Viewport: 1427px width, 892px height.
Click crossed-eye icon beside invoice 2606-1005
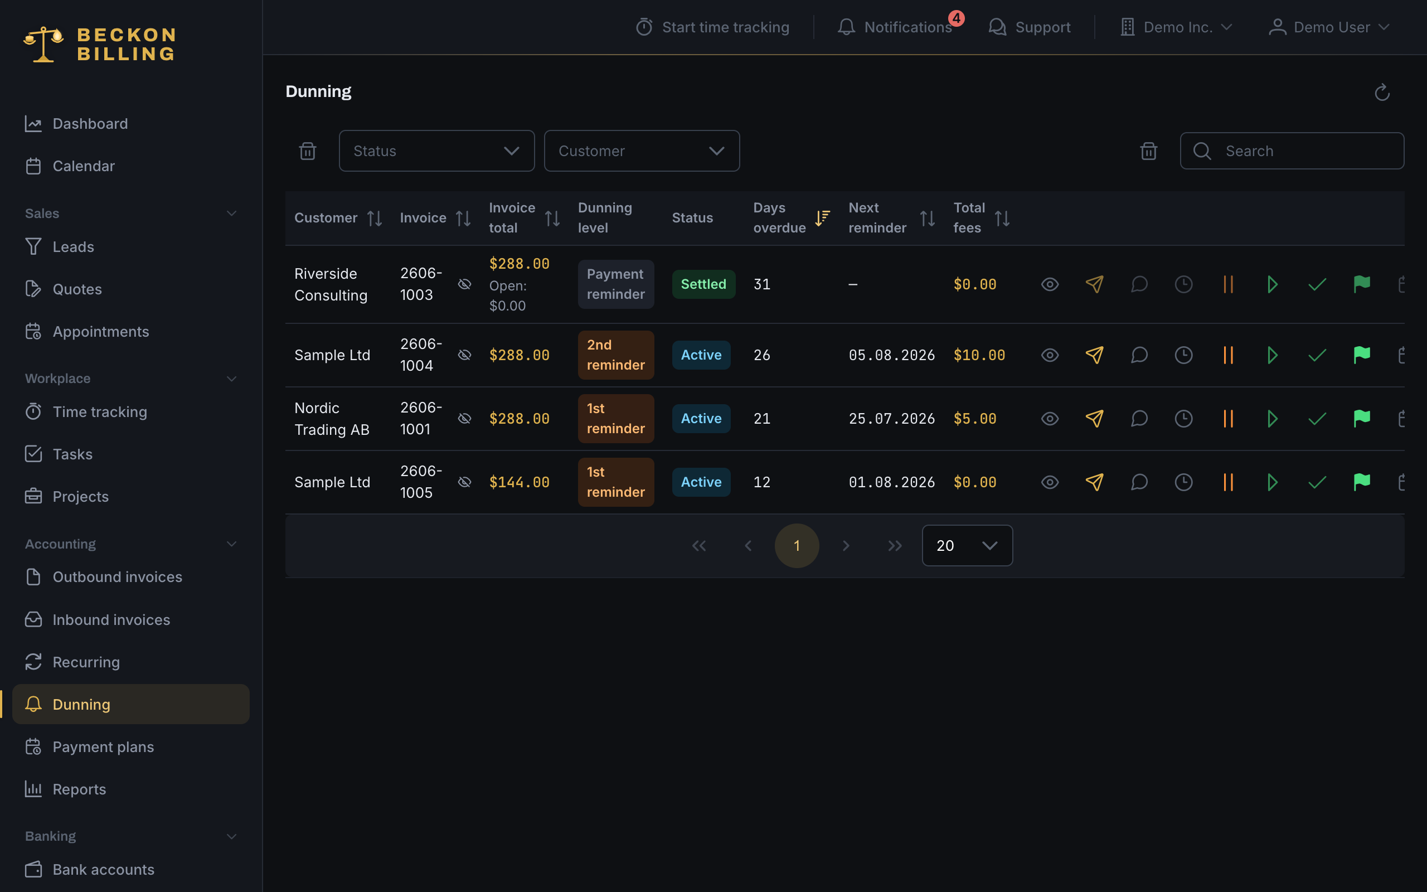[x=465, y=483]
